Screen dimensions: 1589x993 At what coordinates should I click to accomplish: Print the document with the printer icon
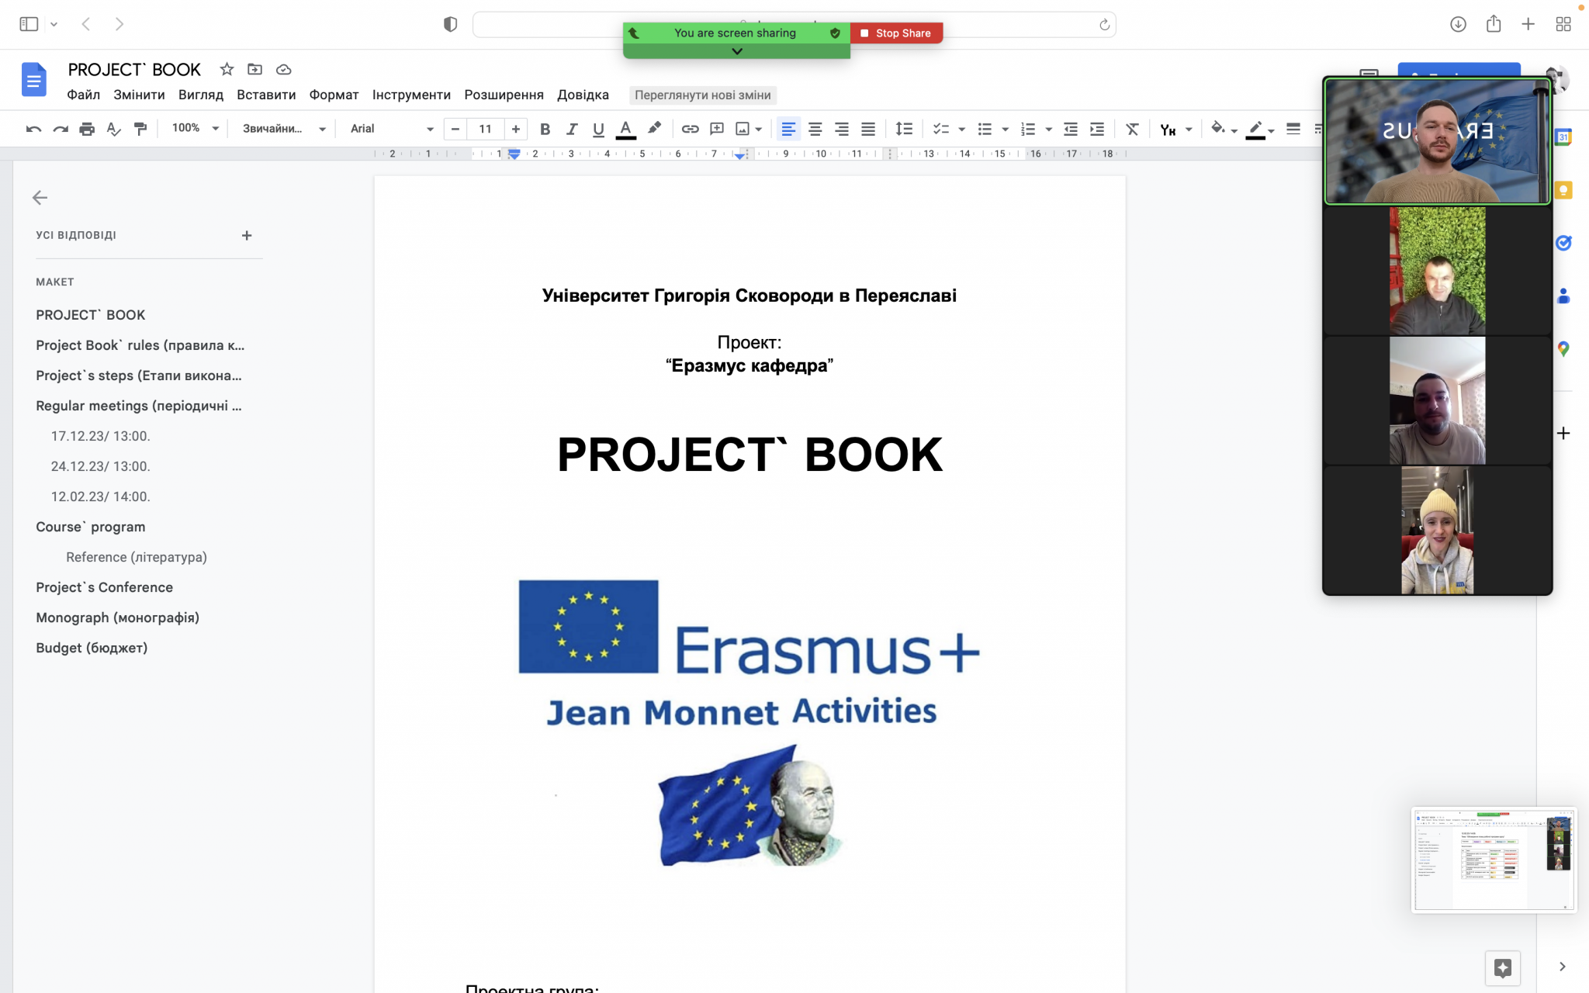(x=87, y=129)
